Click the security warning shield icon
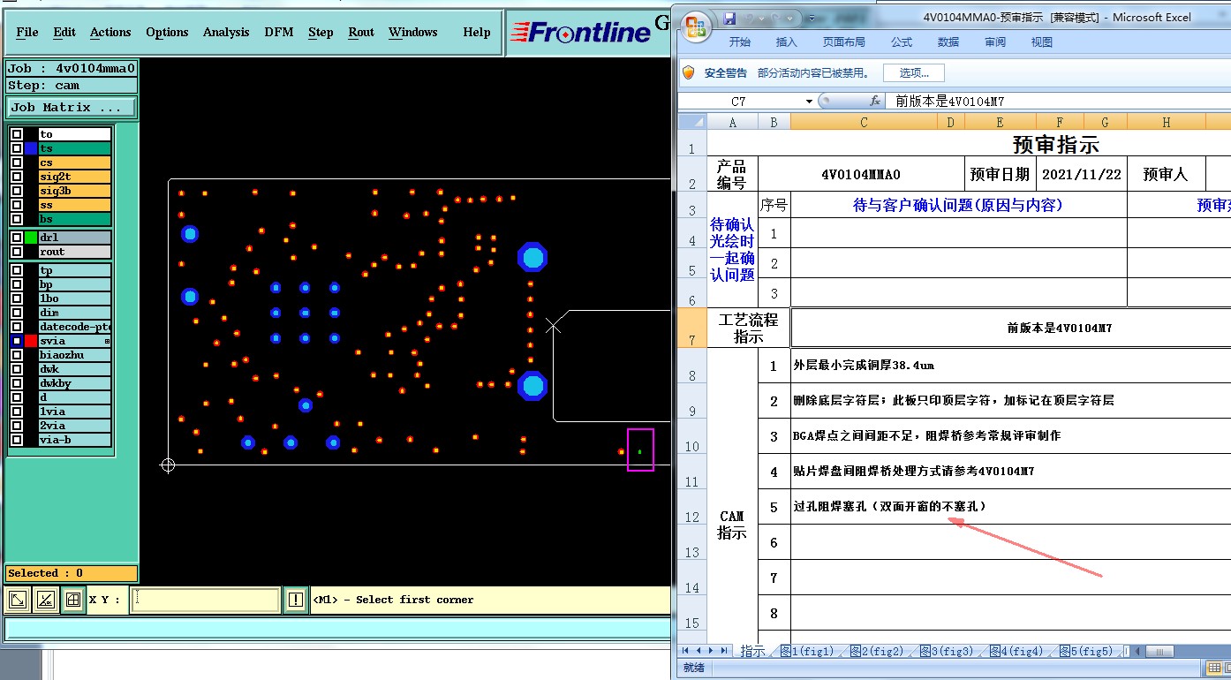The width and height of the screenshot is (1231, 680). point(689,72)
